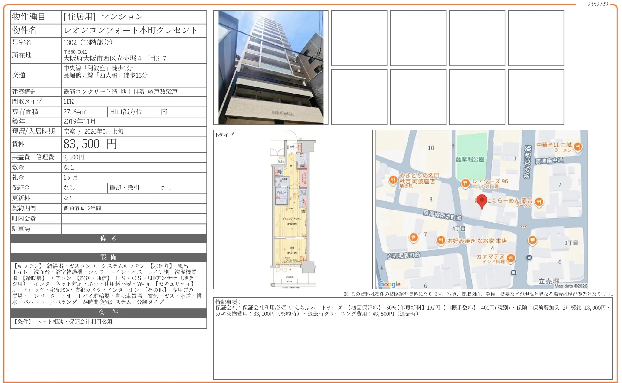Click the property name レオンコンフォート本町クレセント

[129, 30]
